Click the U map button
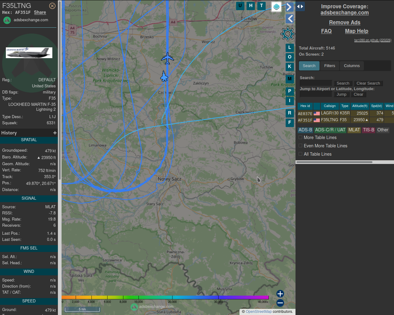Image resolution: width=394 pixels, height=315 pixels. [x=240, y=6]
